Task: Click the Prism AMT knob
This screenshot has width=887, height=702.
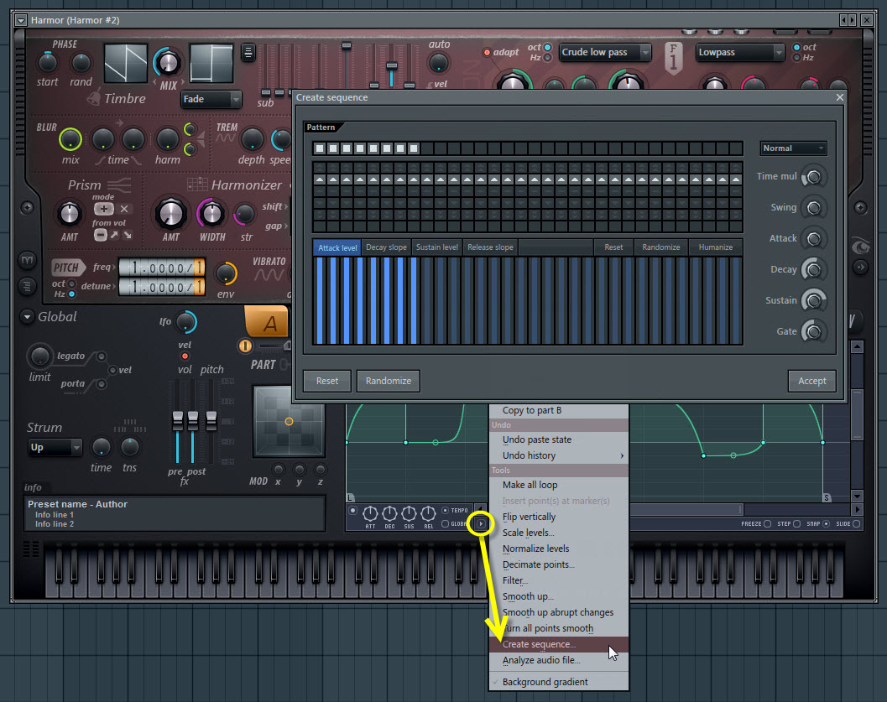Action: point(69,214)
